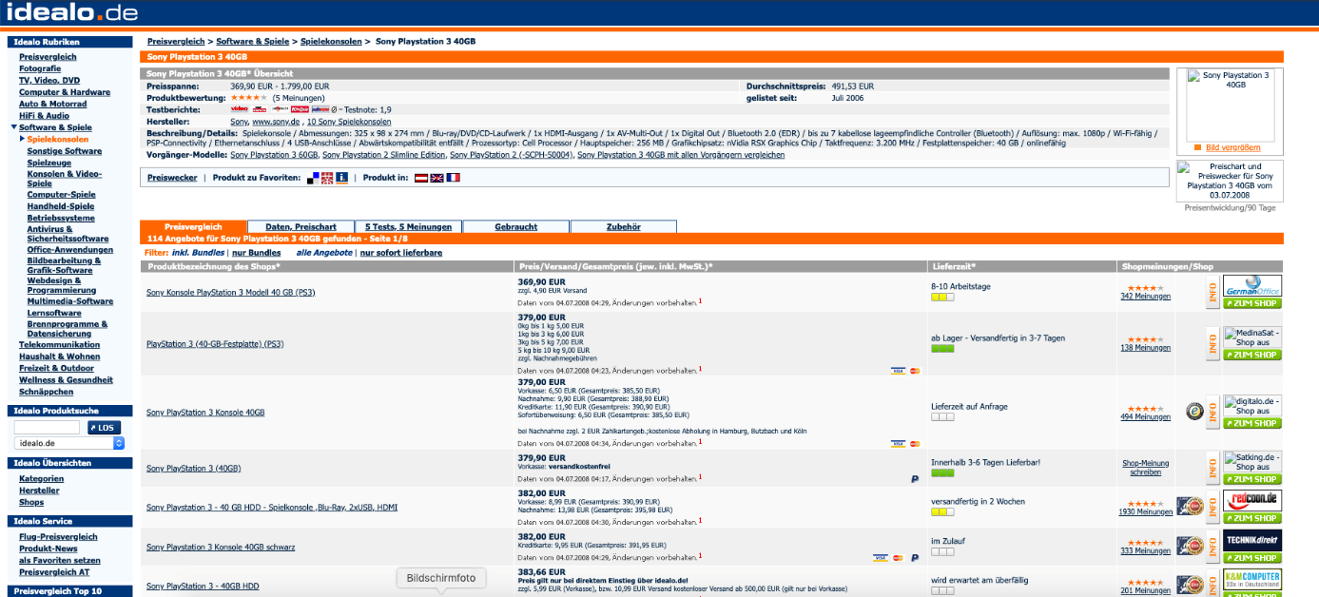This screenshot has width=1319, height=597.
Task: Switch to the Zubehör tab
Action: tap(624, 227)
